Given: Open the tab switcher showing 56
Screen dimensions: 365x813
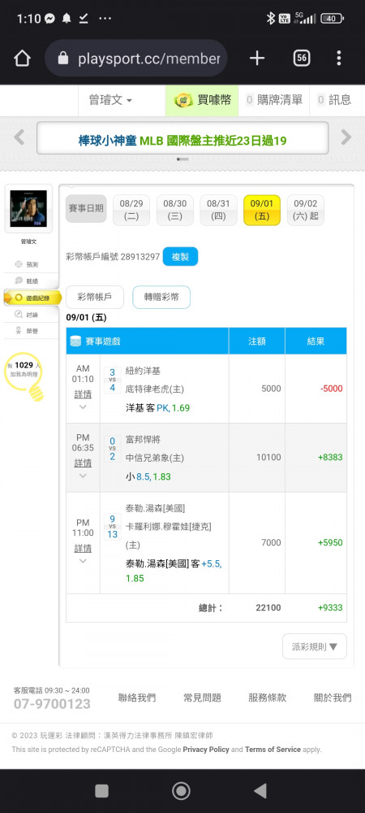Looking at the screenshot, I should (302, 58).
